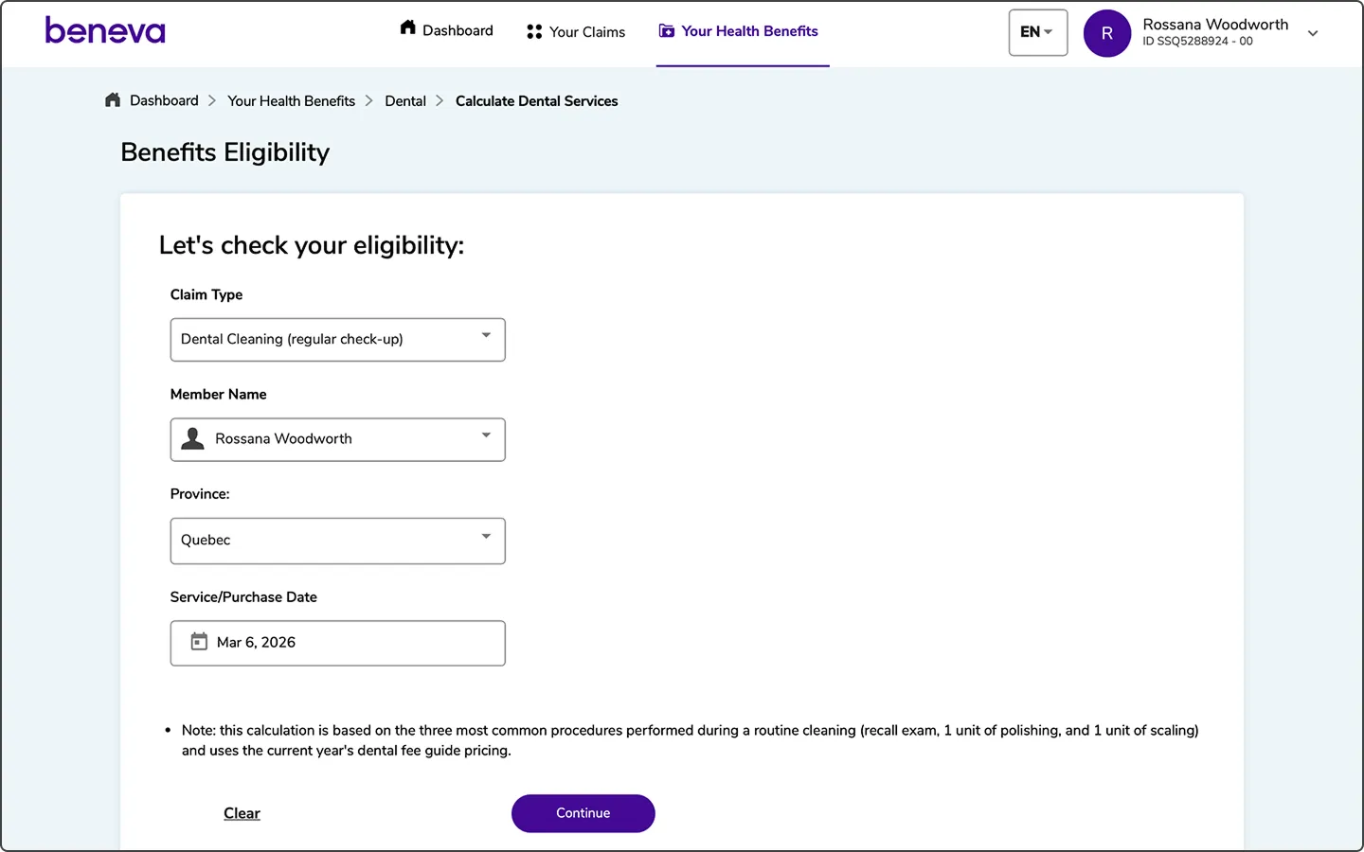Click the Clear link
The width and height of the screenshot is (1364, 852).
click(242, 813)
